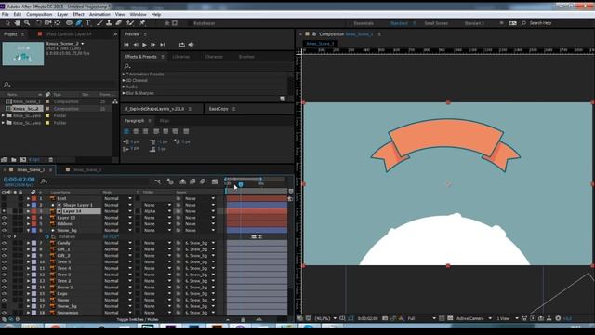Image resolution: width=595 pixels, height=335 pixels.
Task: Select the Unified Camera tool
Action: pos(47,23)
